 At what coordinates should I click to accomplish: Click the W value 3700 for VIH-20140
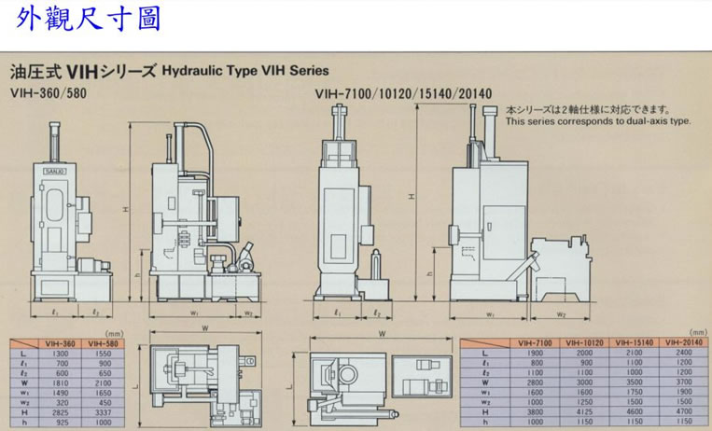click(683, 382)
